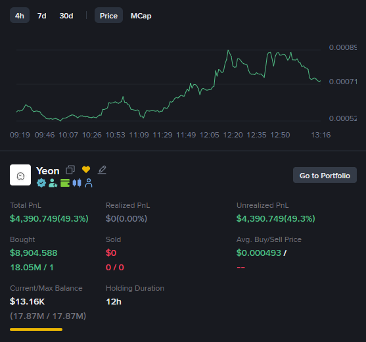This screenshot has width=366, height=342.
Task: Click the Total PnL value $4,390.749(49.3%)
Action: click(49, 218)
